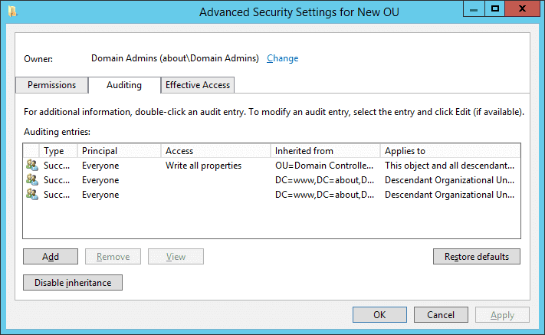Click the folder icon in title bar
Image resolution: width=545 pixels, height=335 pixels.
point(12,11)
